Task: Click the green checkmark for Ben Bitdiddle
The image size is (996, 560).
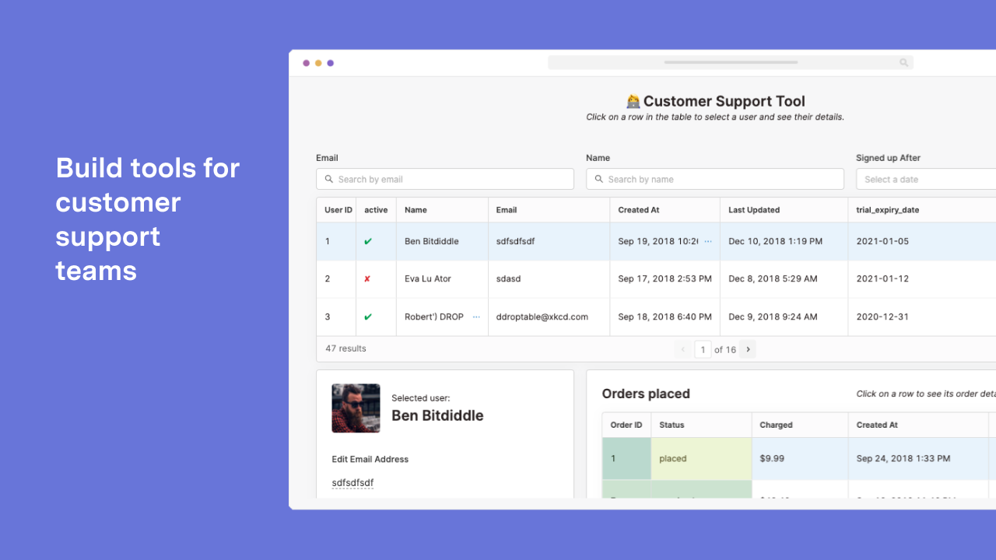Action: click(368, 242)
